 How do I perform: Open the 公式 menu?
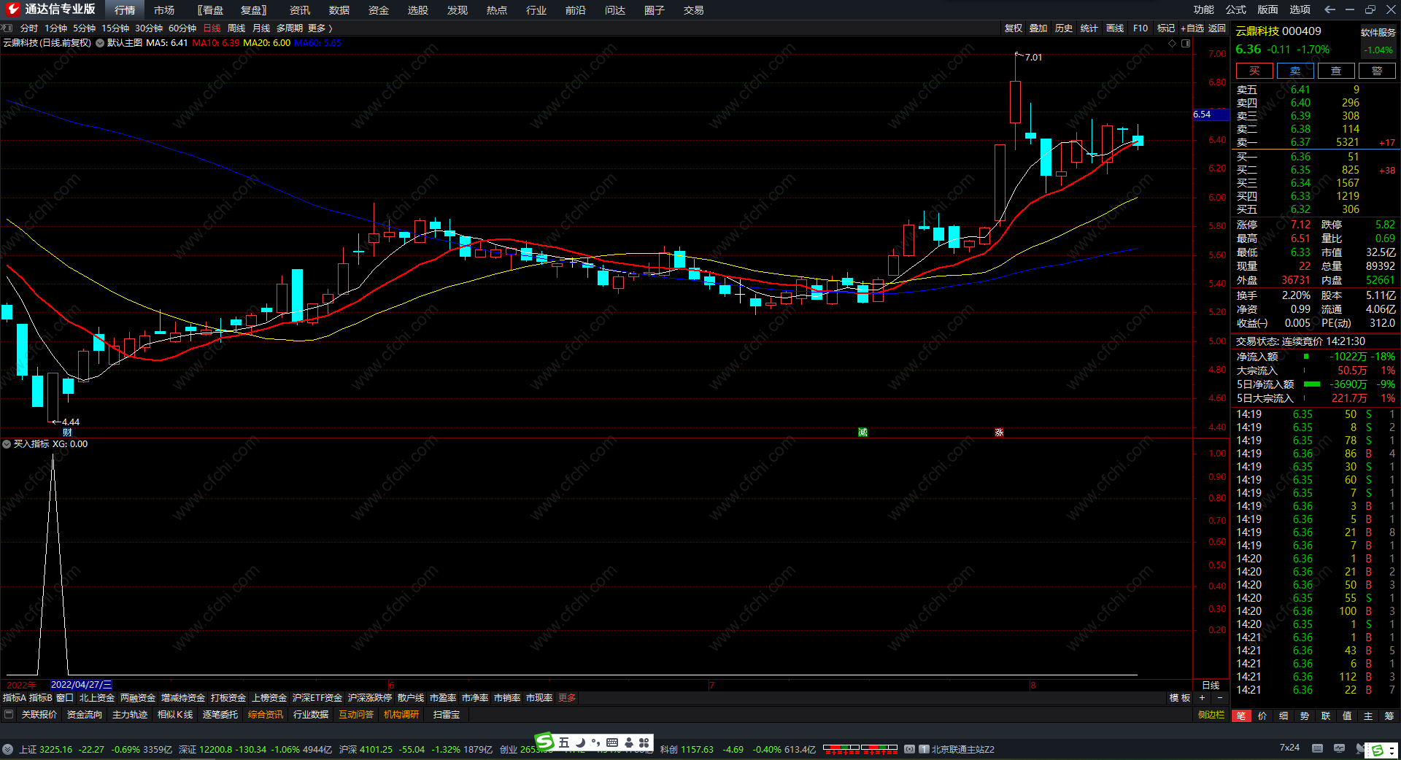[x=1236, y=9]
